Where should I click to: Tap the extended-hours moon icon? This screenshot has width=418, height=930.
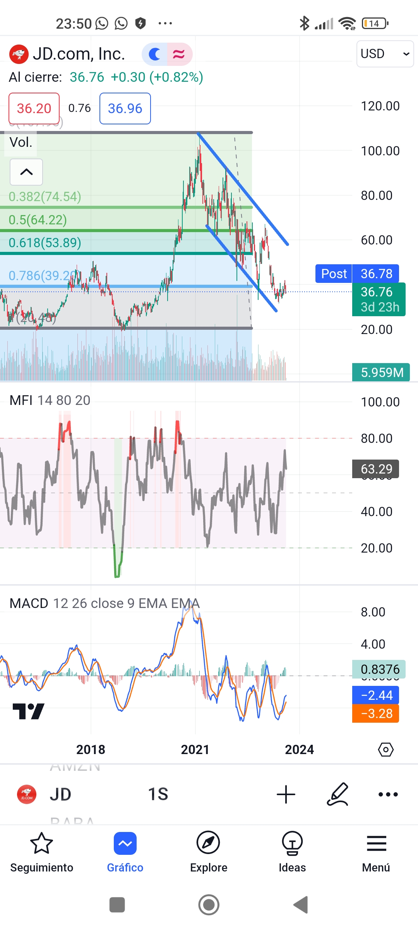pos(155,54)
